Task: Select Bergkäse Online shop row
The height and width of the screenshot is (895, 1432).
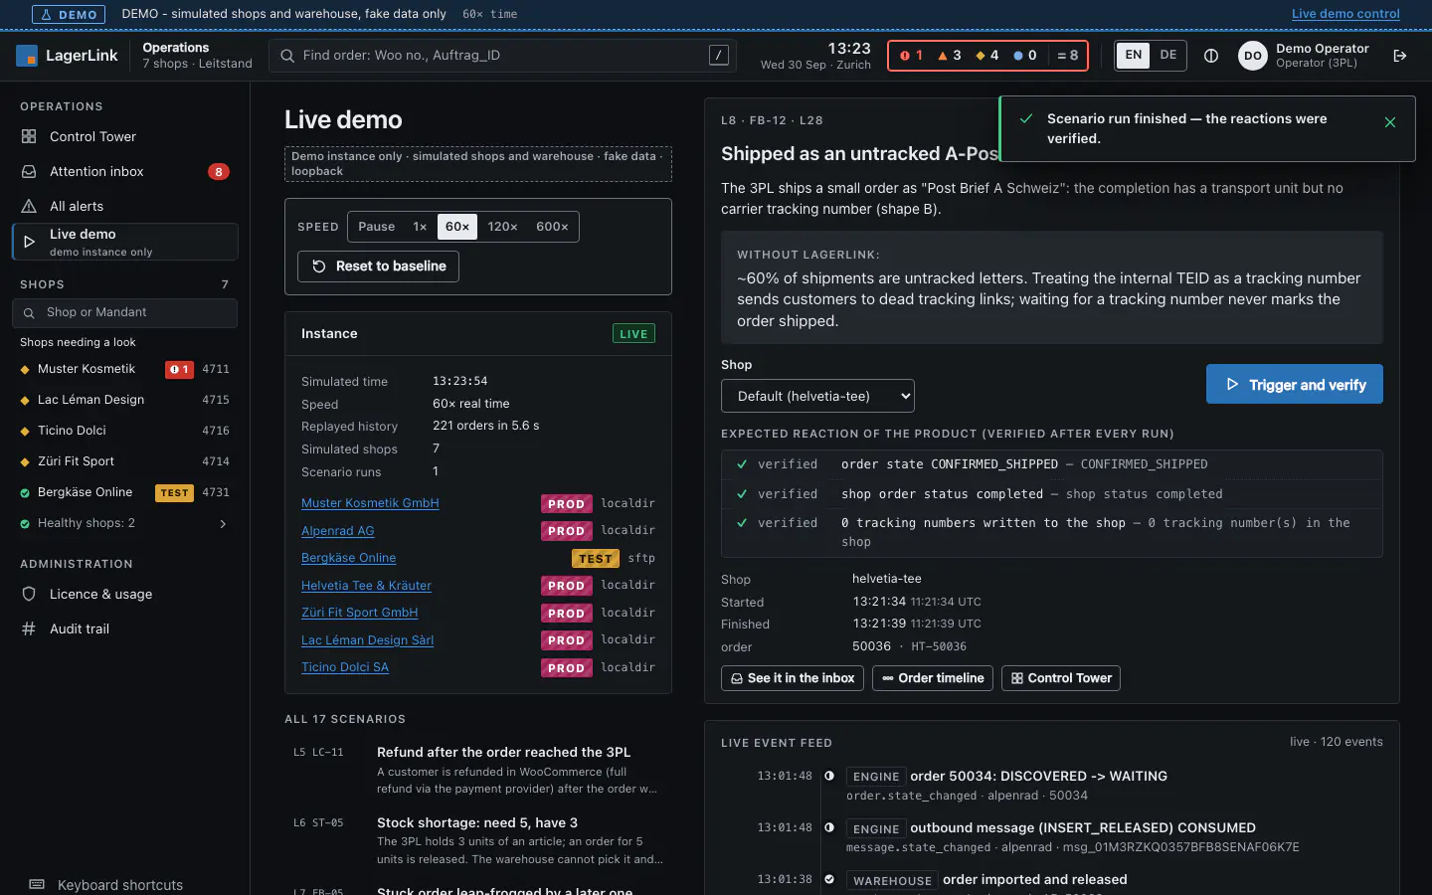Action: (124, 492)
